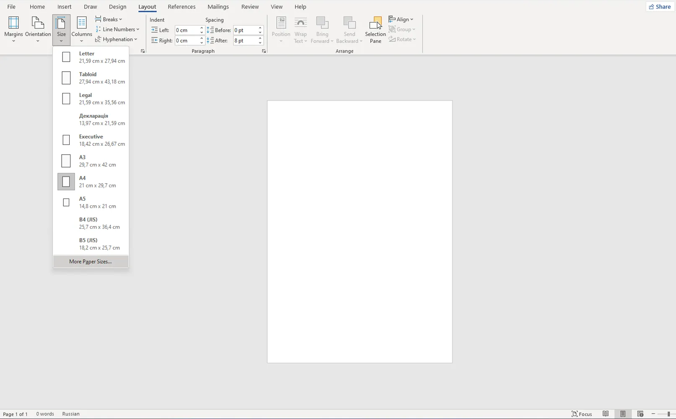The height and width of the screenshot is (419, 676).
Task: Select B4 (JIS) paper size
Action: pyautogui.click(x=91, y=223)
